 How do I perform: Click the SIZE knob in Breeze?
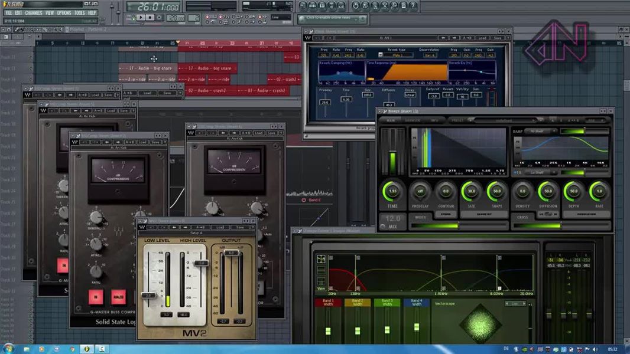471,191
